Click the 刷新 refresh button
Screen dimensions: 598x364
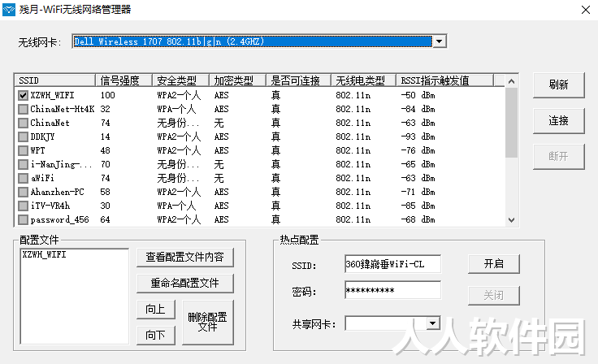coord(559,85)
